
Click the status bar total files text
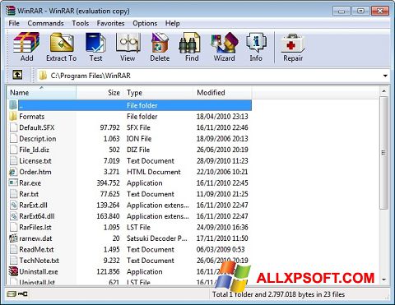[278, 294]
